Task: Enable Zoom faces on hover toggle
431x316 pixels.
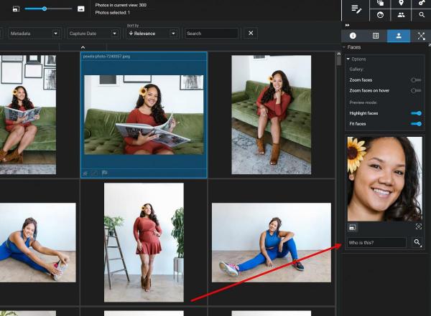Action: point(416,90)
